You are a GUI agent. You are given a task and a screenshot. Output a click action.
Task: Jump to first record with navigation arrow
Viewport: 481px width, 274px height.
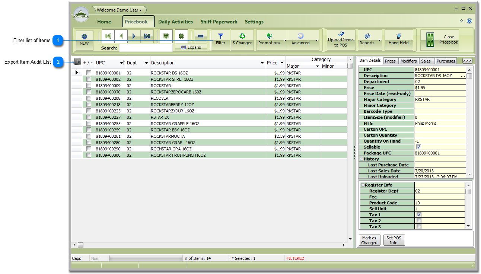[x=108, y=36]
